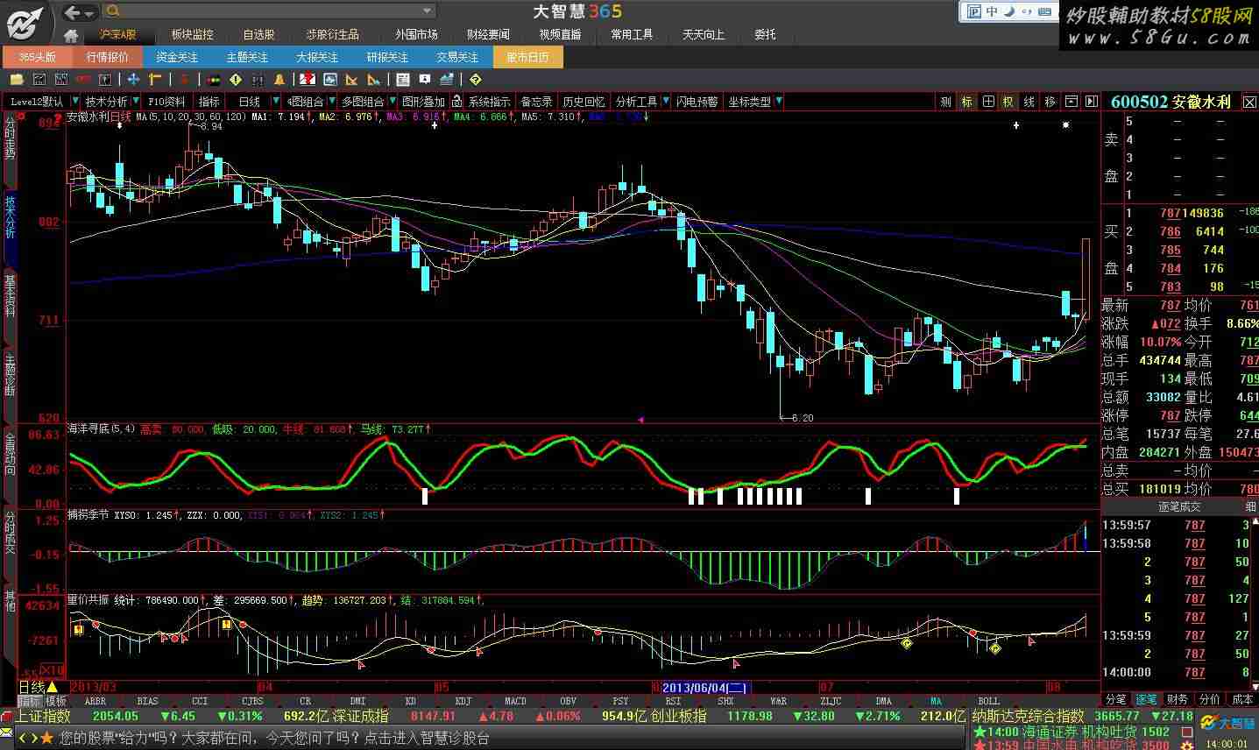Switch to 涉股衍生品 tab
Screen dimensions: 1259x750
pyautogui.click(x=332, y=35)
